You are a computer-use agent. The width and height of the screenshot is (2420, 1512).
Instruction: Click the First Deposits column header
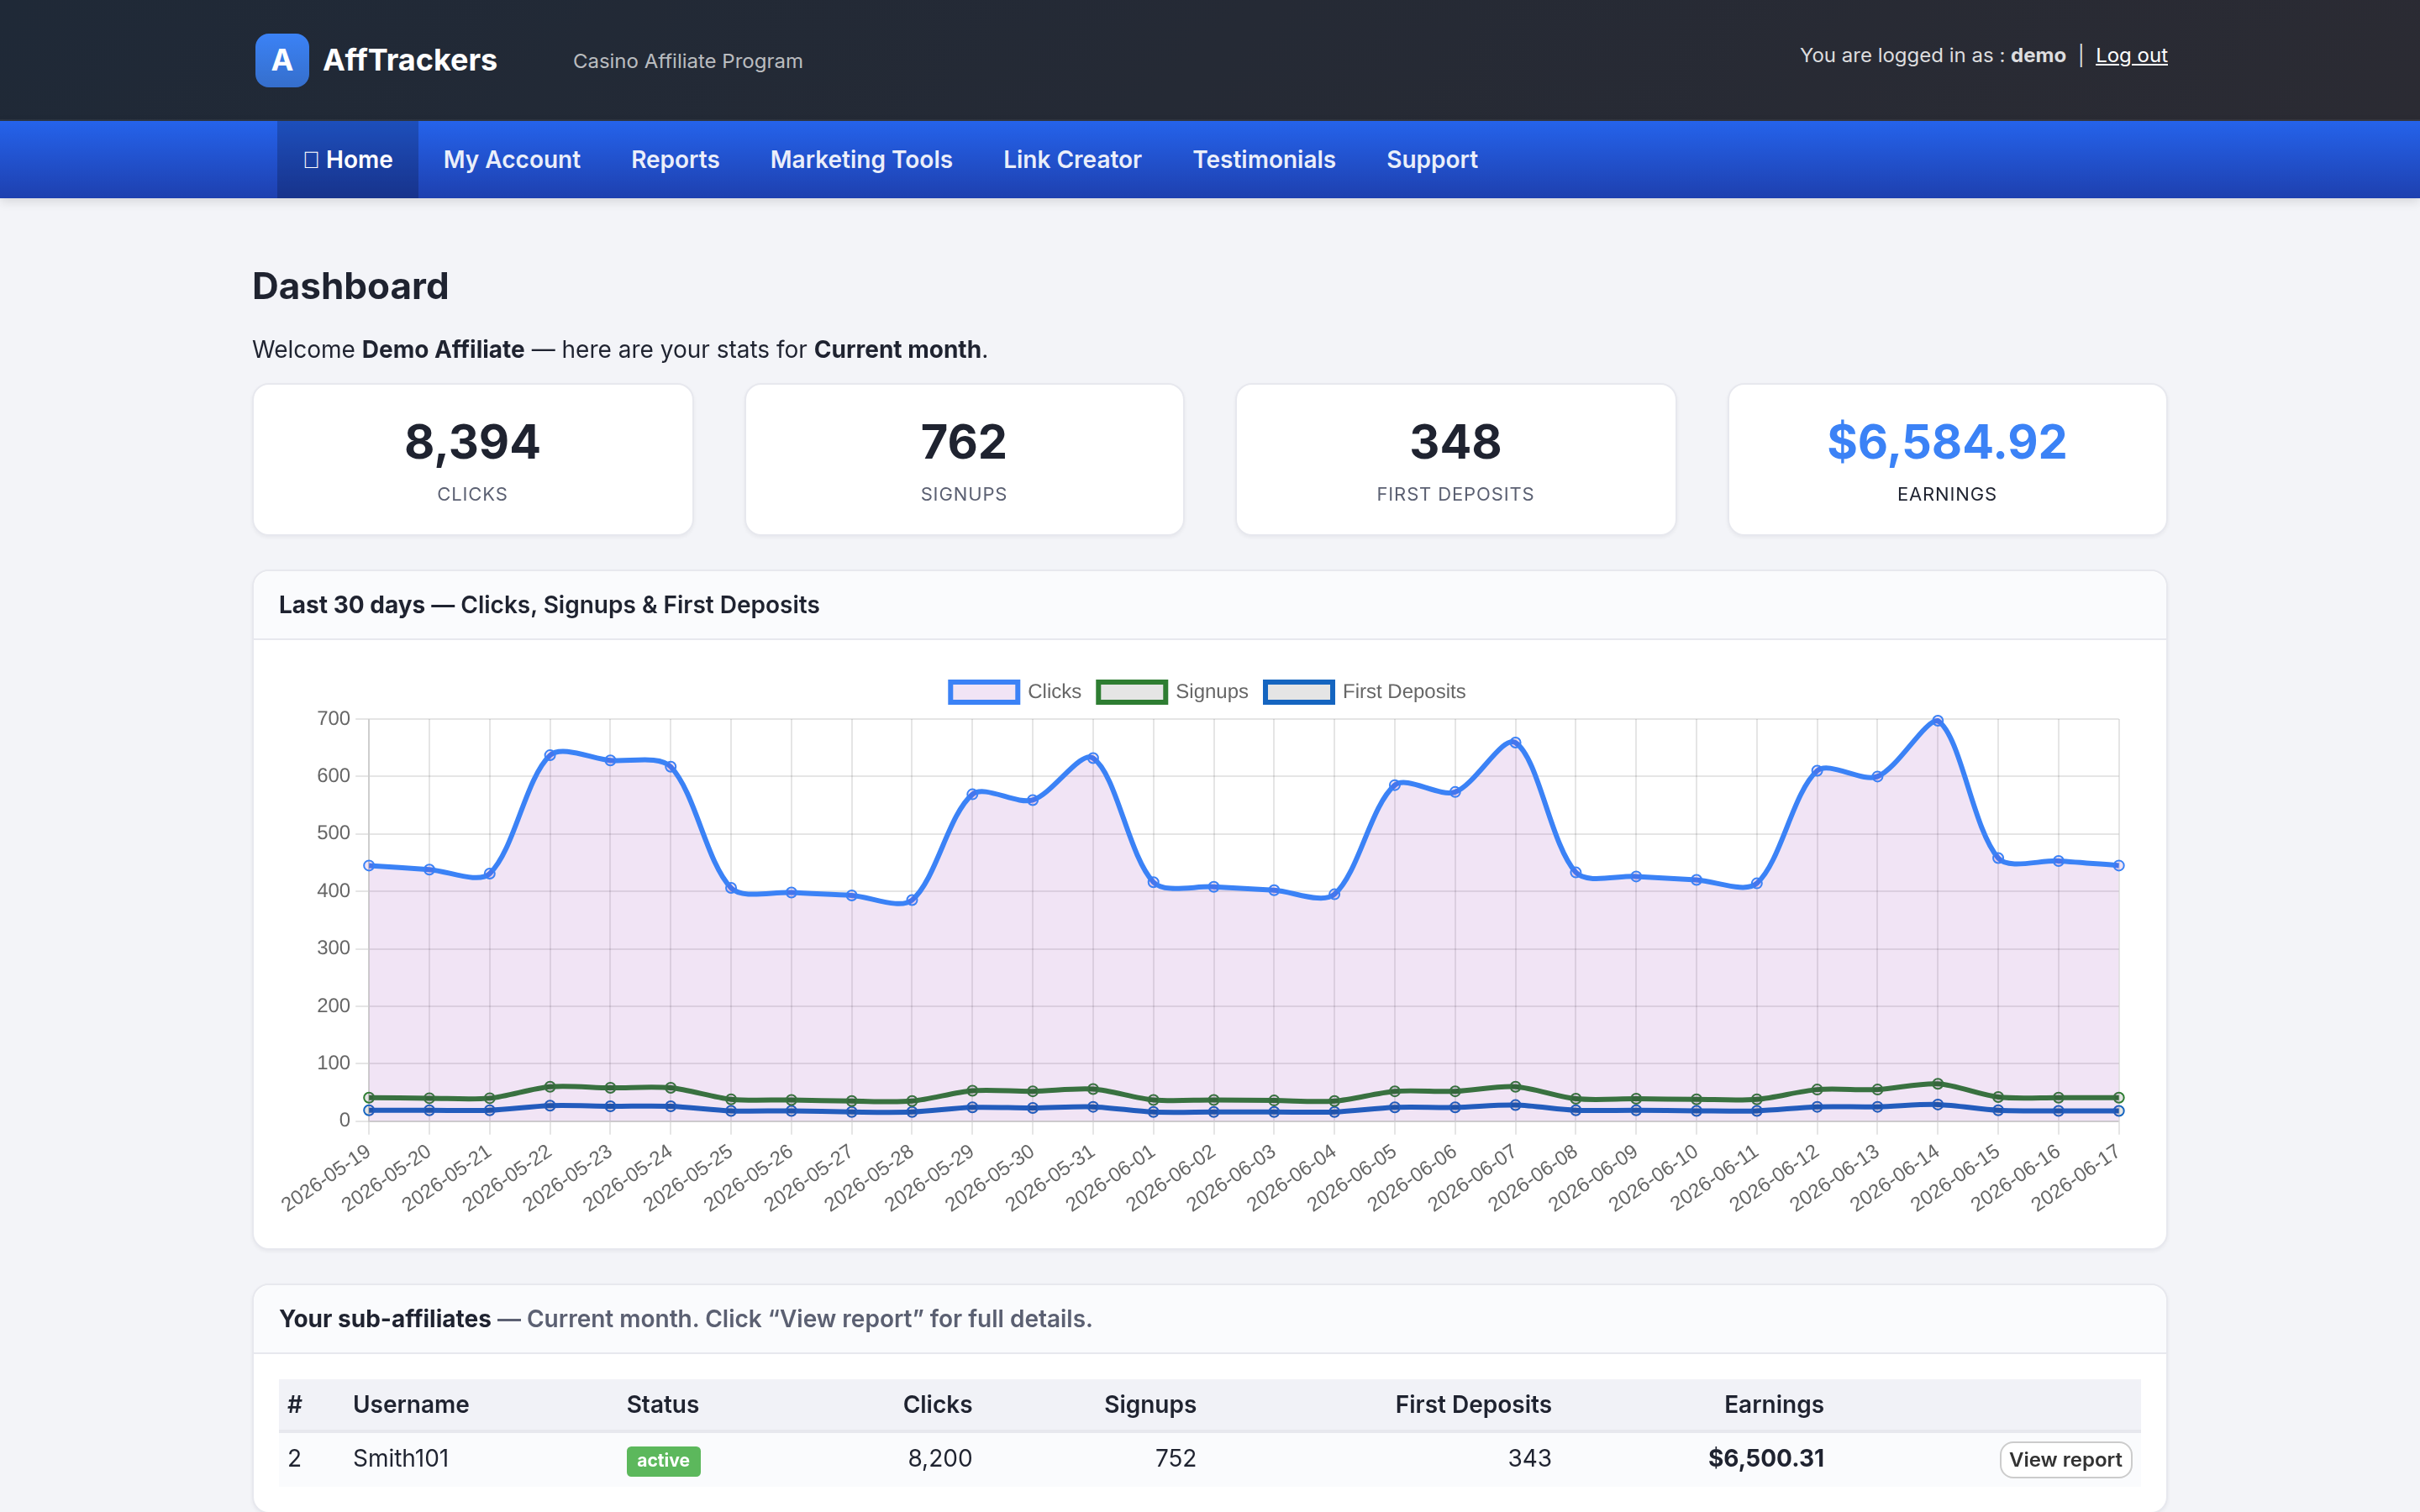pos(1473,1404)
